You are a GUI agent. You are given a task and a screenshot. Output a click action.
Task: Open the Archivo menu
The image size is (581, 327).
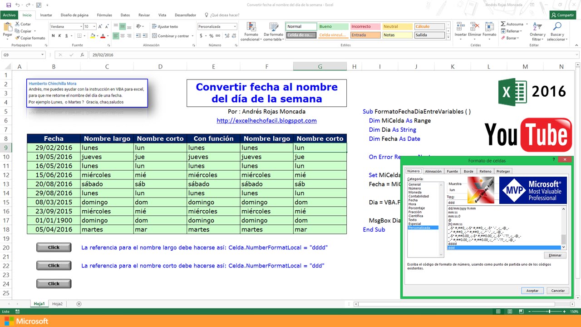10,15
